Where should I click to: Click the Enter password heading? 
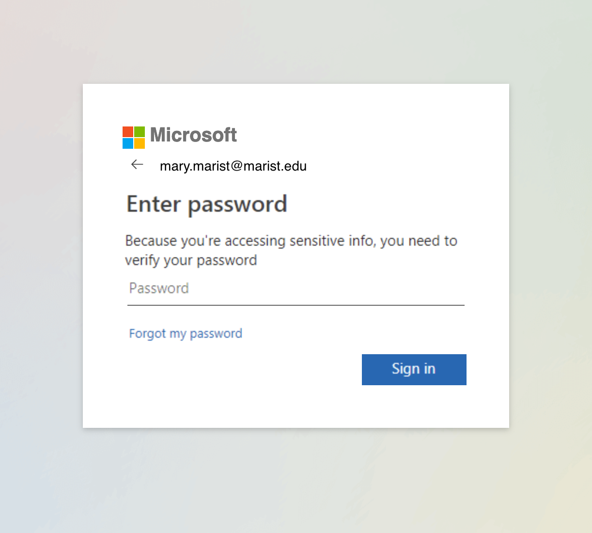(207, 204)
